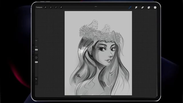Screen dimensions: 183x103
Task: Open the Галерея gallery view
Action: click(39, 7)
